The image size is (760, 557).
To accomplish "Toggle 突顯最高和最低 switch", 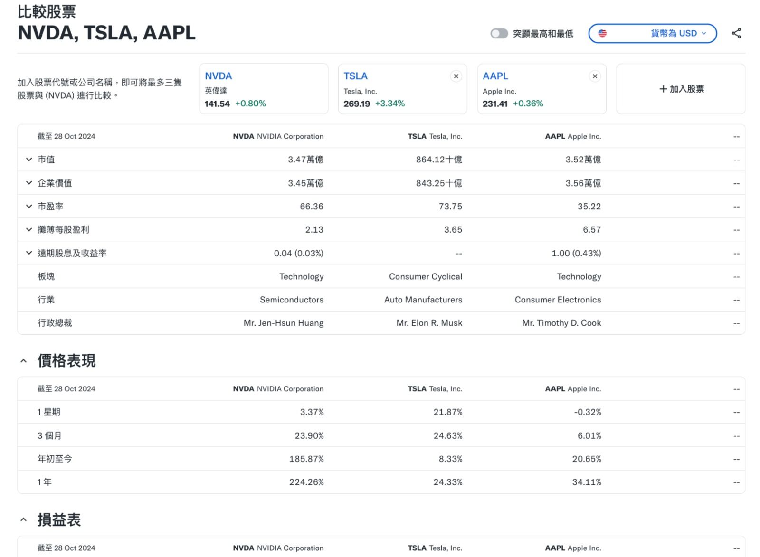I will (499, 34).
